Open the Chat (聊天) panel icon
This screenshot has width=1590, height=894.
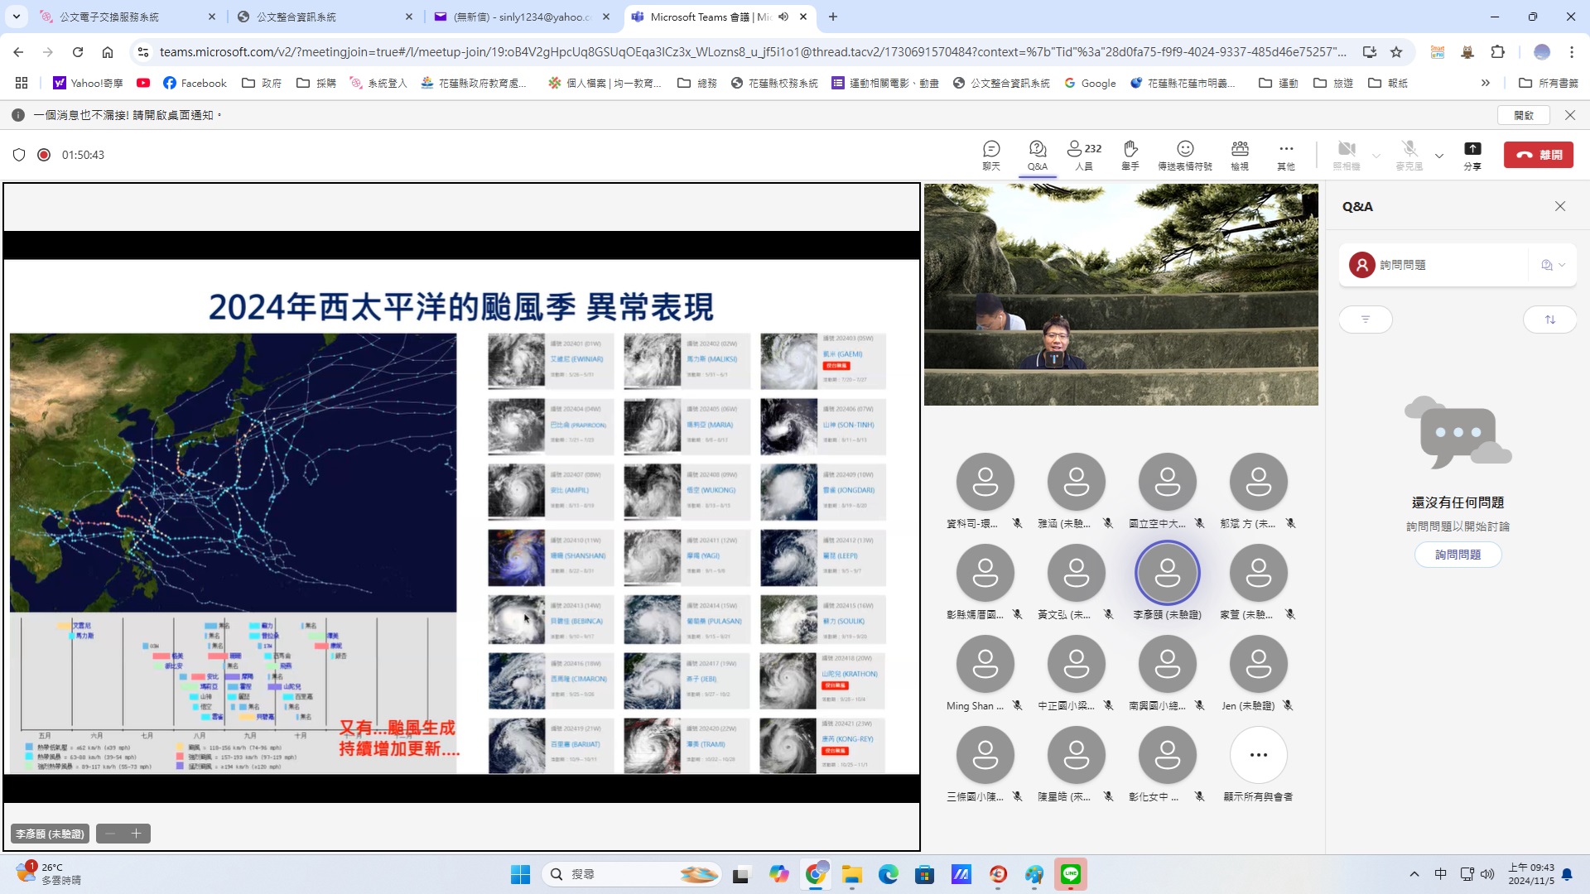991,155
